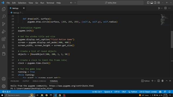The width and height of the screenshot is (173, 97).
Task: Go forward with the right arrow
Action: click(x=75, y=3)
